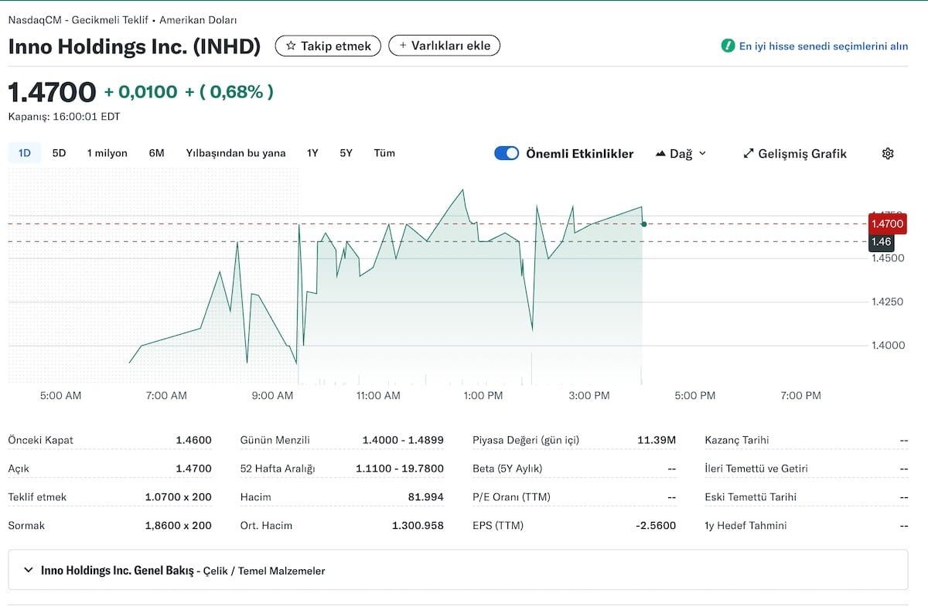Click the Kazanç Tarihi label

tap(737, 440)
